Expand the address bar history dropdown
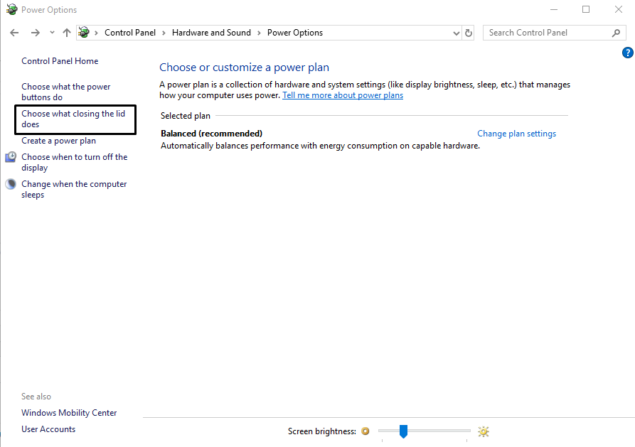This screenshot has height=447, width=635. click(457, 33)
